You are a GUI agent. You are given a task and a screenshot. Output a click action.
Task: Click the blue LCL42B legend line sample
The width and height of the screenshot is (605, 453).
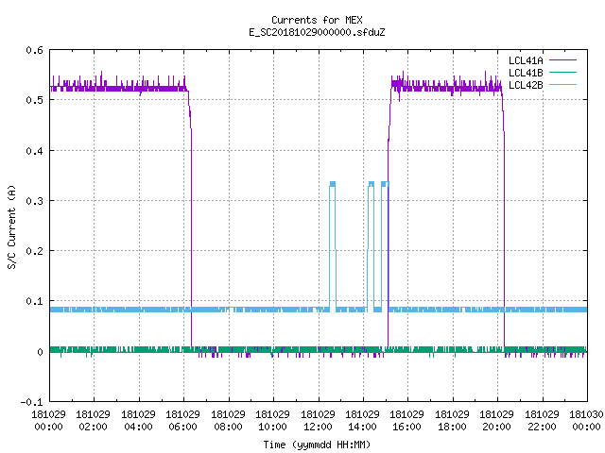pos(563,85)
